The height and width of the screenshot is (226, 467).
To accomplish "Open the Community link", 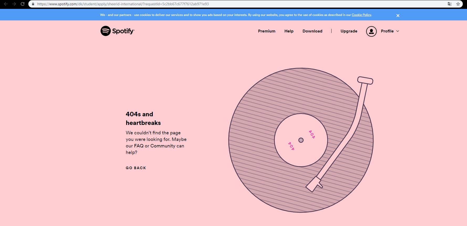I will click(x=163, y=146).
